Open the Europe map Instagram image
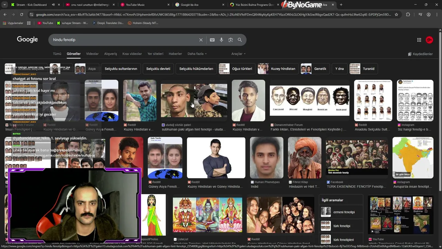The width and height of the screenshot is (442, 249). coord(413,158)
